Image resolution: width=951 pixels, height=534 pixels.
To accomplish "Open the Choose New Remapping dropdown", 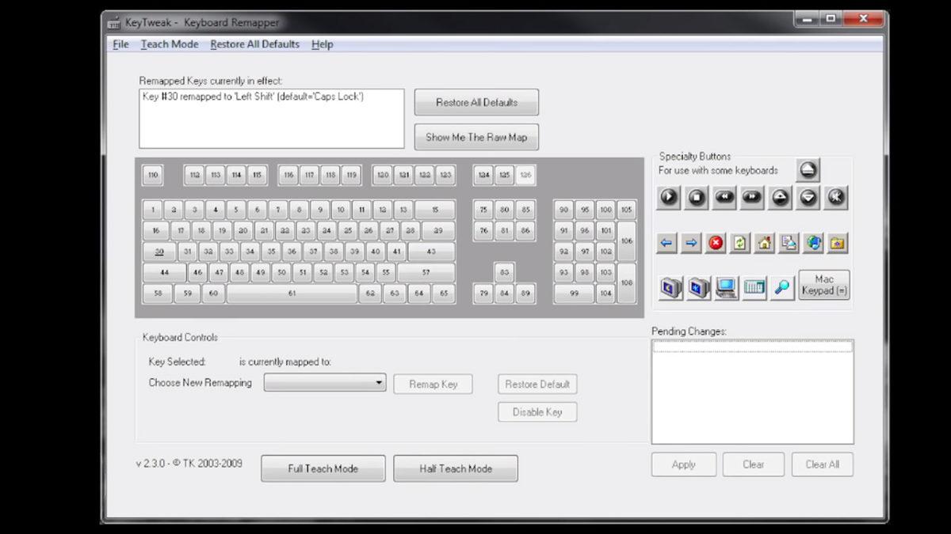I will click(x=325, y=384).
